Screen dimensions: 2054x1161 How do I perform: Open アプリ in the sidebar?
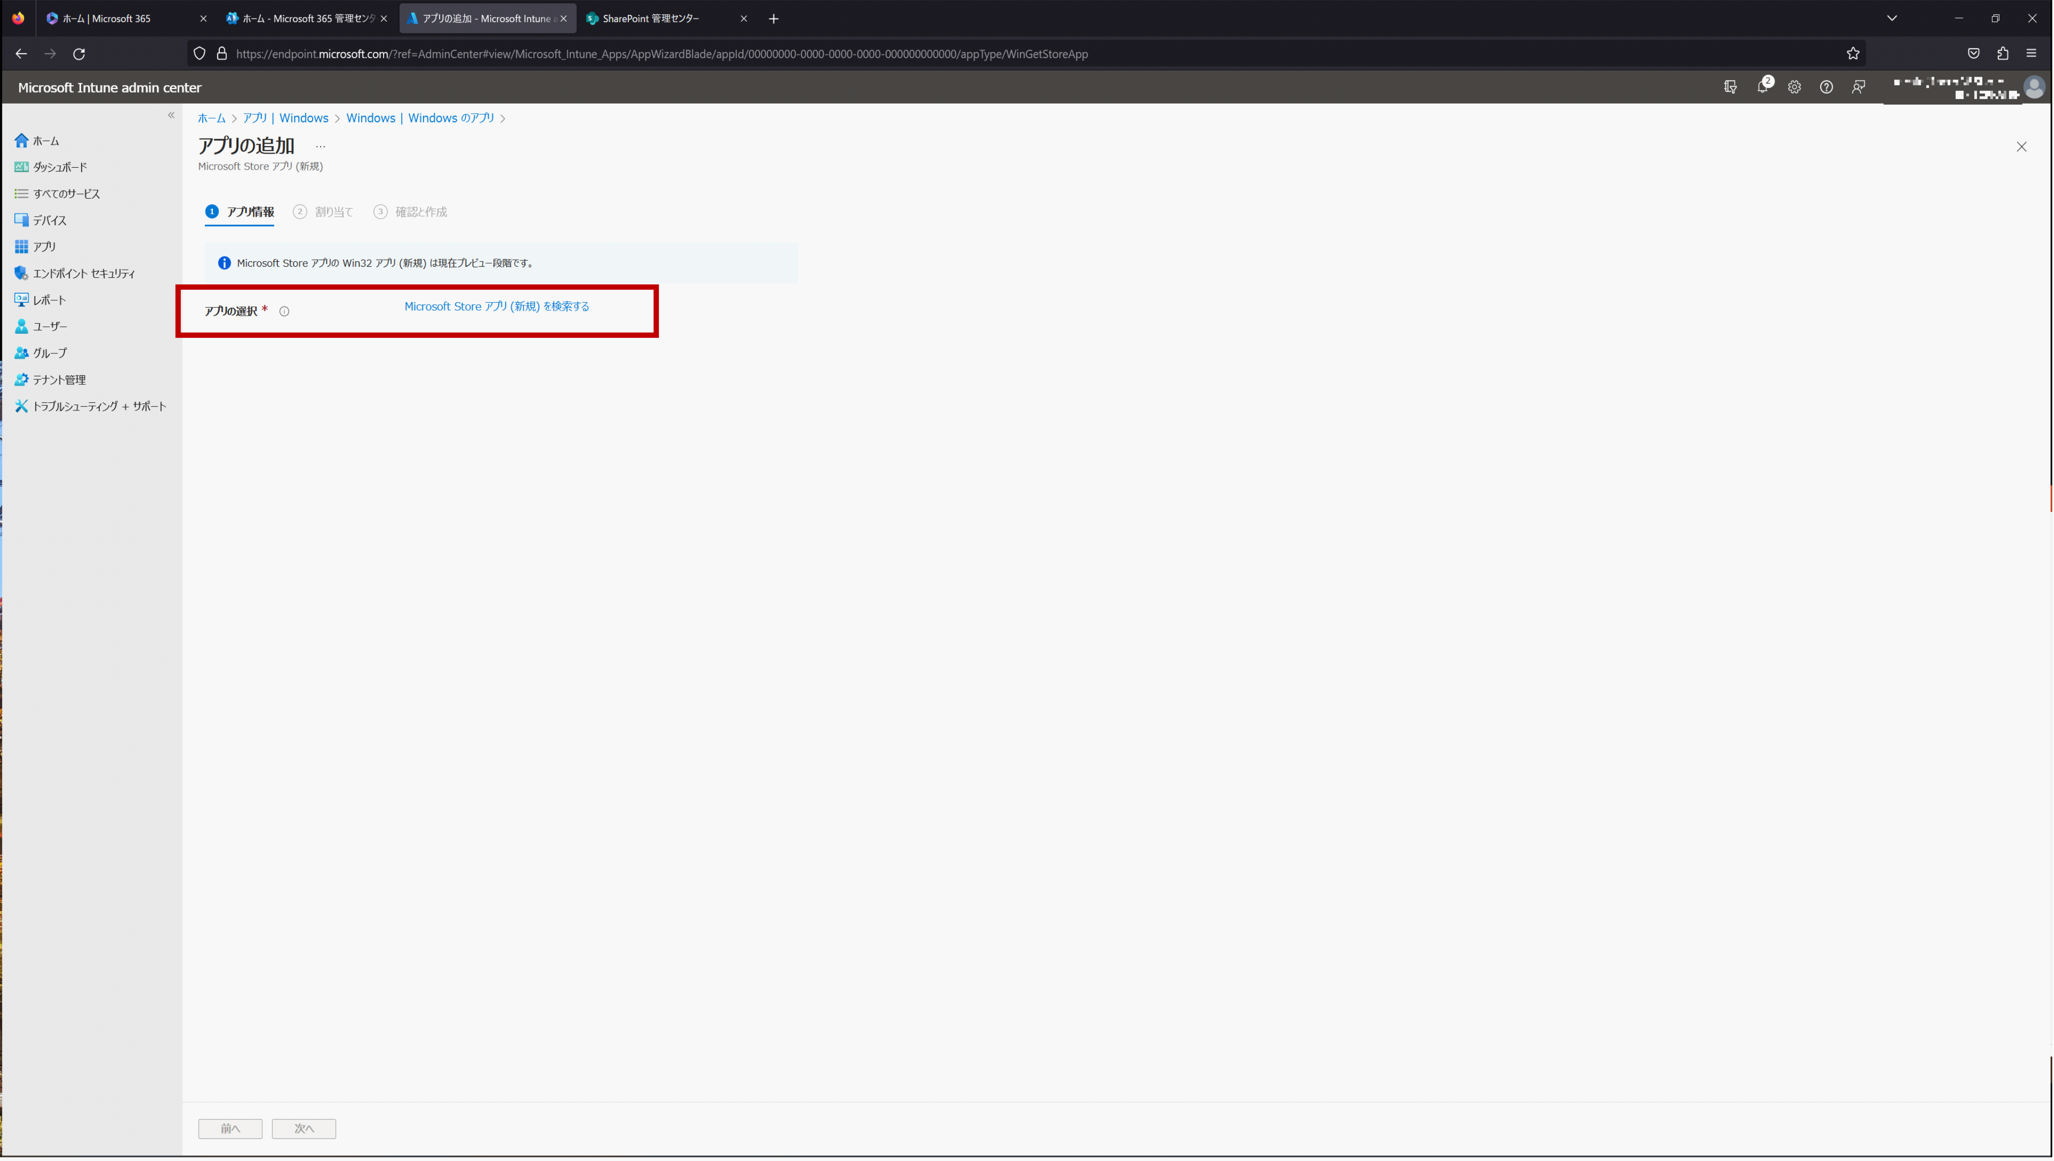coord(36,246)
